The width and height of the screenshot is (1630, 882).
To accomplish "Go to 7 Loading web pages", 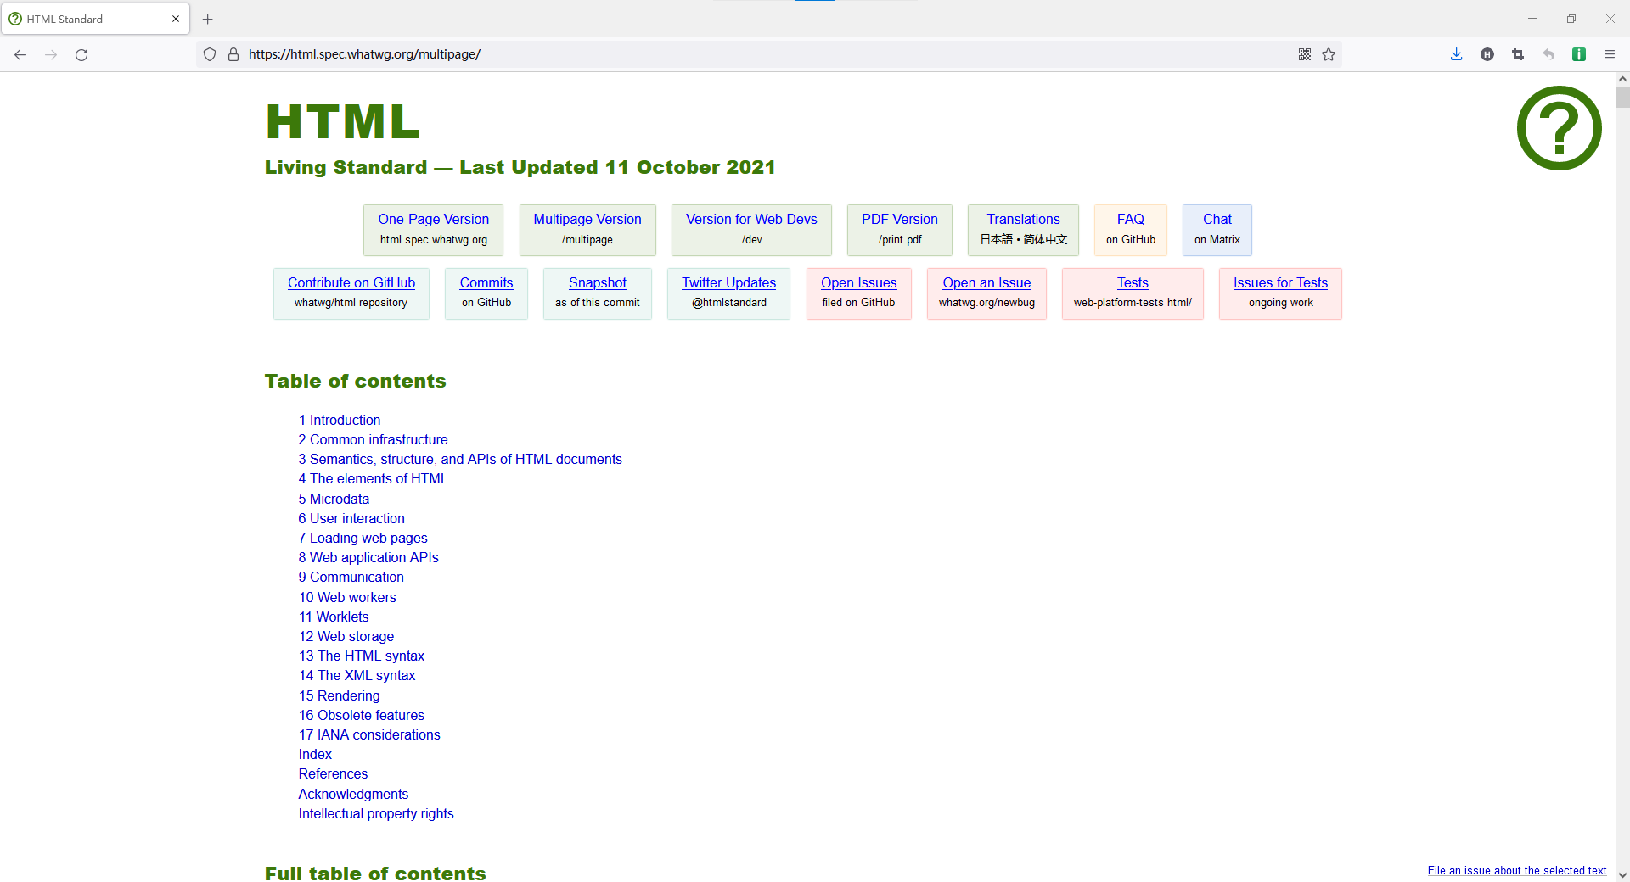I will pos(363,538).
